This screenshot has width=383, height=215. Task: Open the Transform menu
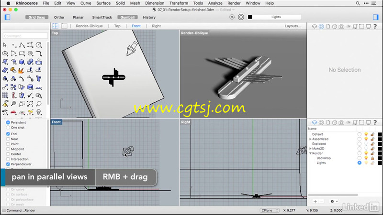pyautogui.click(x=179, y=3)
